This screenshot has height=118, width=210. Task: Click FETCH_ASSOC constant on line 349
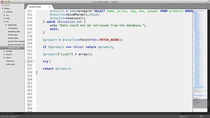[109, 40]
